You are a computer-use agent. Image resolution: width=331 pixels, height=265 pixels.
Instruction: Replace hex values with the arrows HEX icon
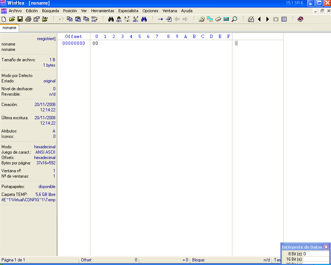136,19
